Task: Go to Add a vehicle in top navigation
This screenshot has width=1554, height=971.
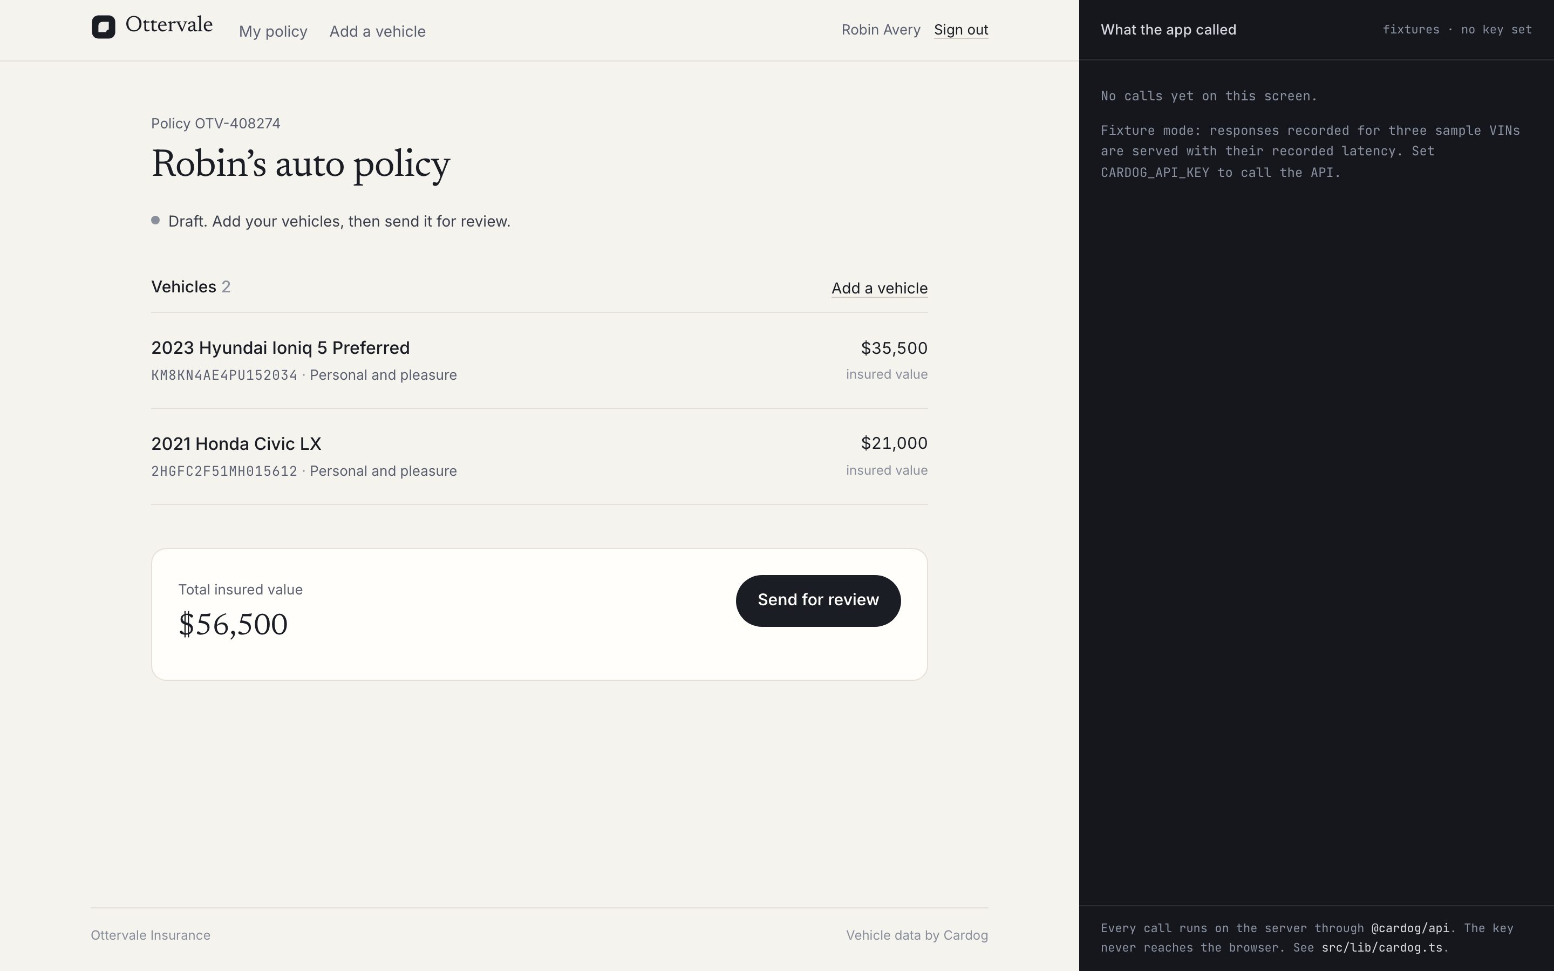Action: pos(378,31)
